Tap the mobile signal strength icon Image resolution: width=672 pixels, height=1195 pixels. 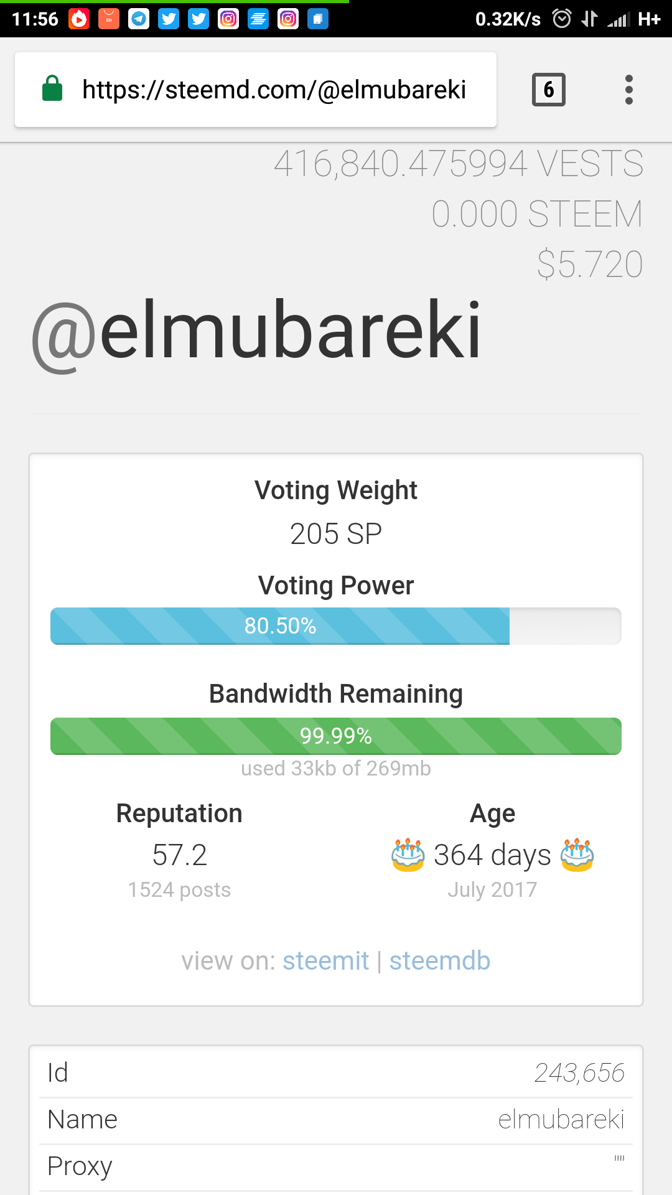click(618, 19)
